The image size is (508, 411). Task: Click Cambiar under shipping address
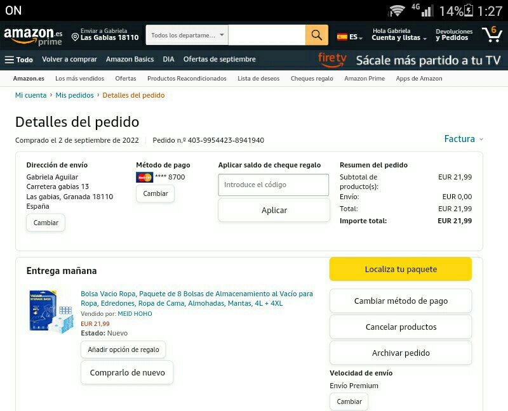46,223
